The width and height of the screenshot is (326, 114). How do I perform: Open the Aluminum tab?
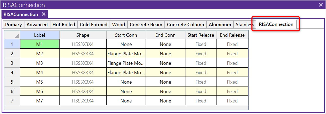point(220,25)
